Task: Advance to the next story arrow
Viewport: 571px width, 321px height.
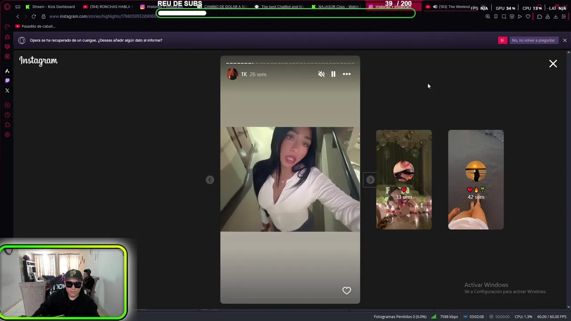Action: [370, 180]
